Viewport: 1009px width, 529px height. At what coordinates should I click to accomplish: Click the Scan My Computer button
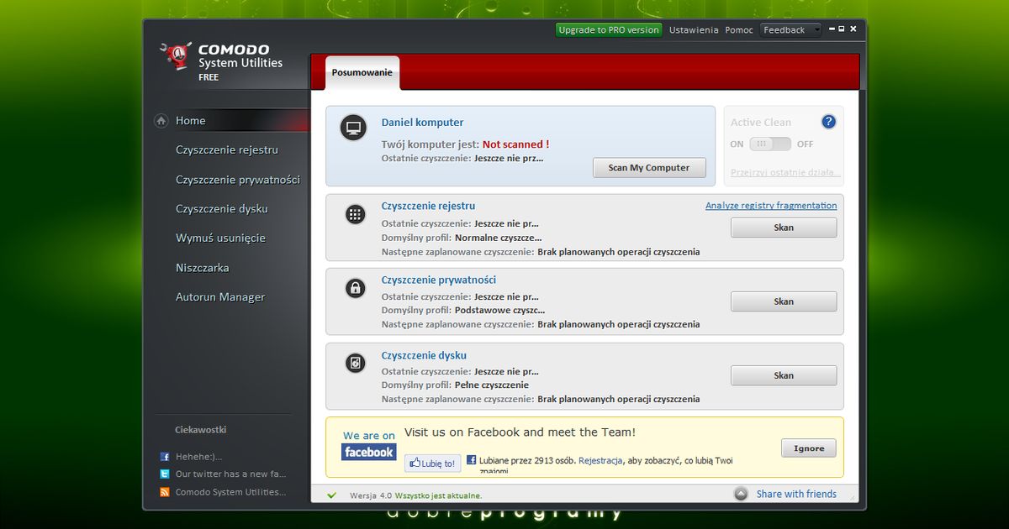click(x=649, y=167)
